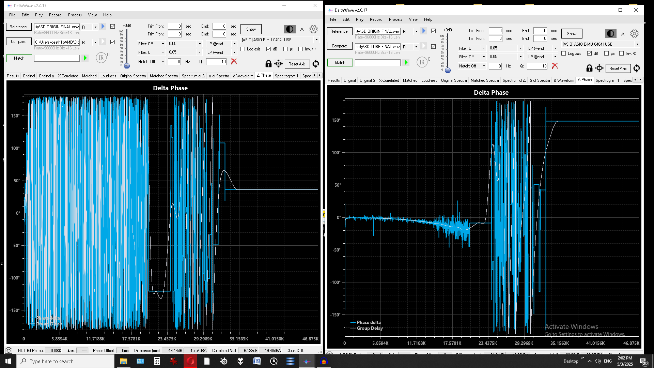Open the volume icon in system tray
This screenshot has height=368, width=654.
click(x=598, y=361)
